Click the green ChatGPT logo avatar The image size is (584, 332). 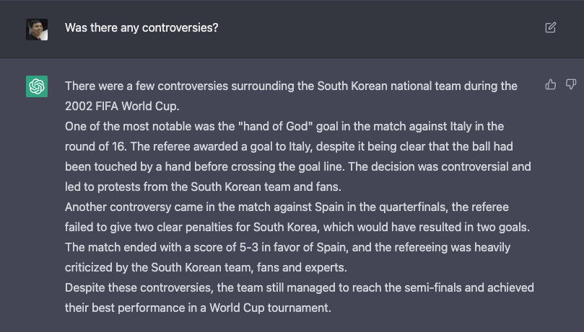[37, 86]
